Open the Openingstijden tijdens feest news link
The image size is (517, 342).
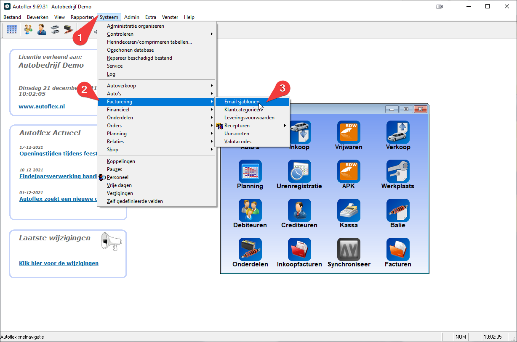coord(58,154)
